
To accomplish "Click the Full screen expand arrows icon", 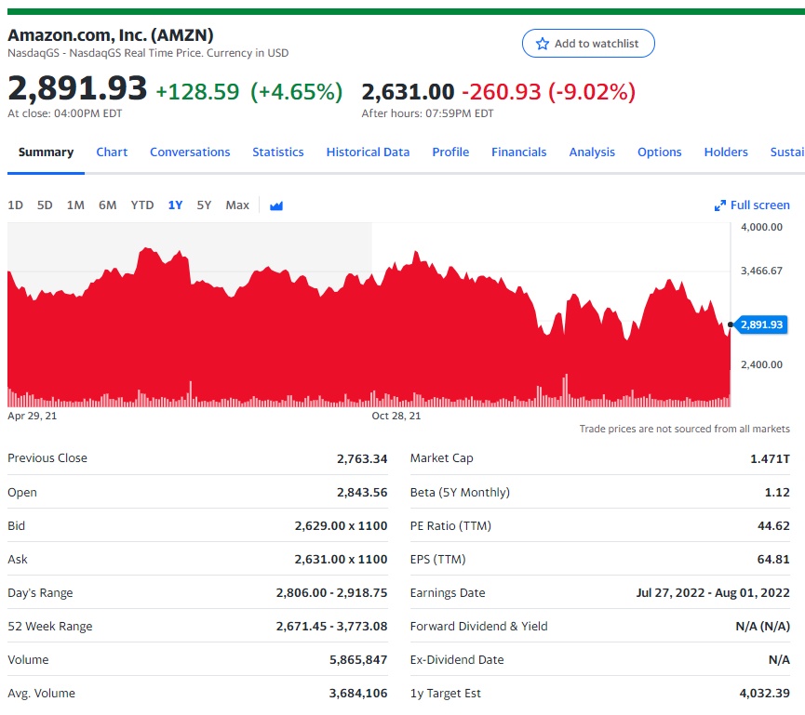I will click(x=719, y=205).
